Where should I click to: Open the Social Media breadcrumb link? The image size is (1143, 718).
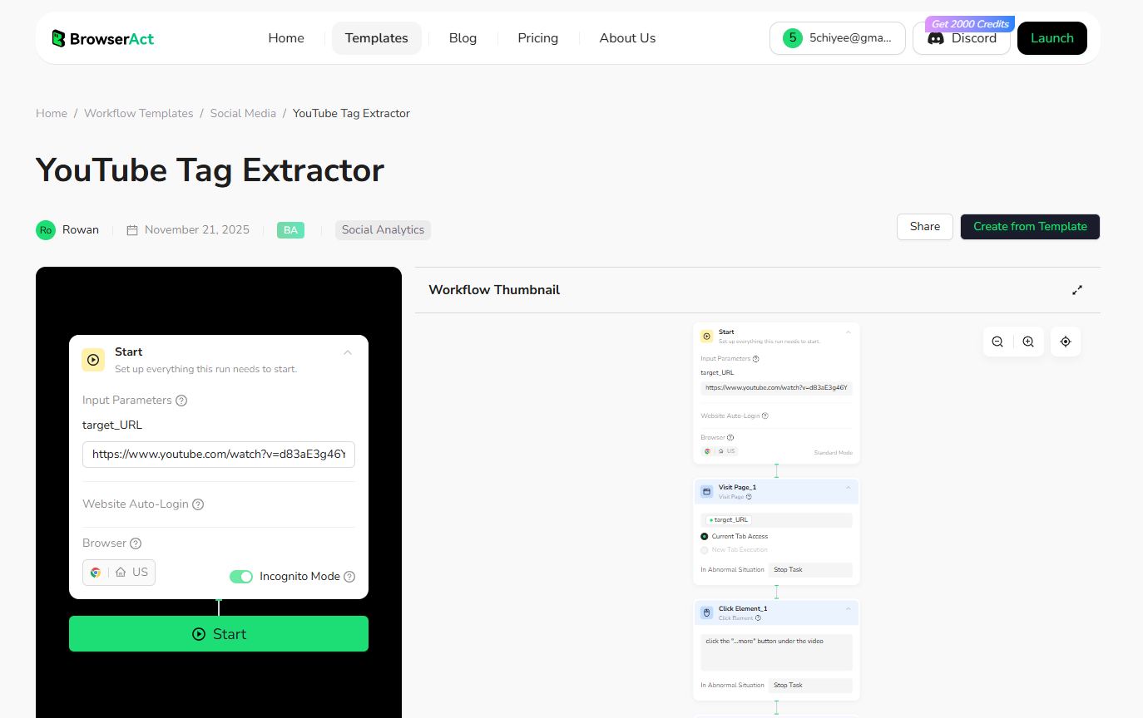pos(243,113)
